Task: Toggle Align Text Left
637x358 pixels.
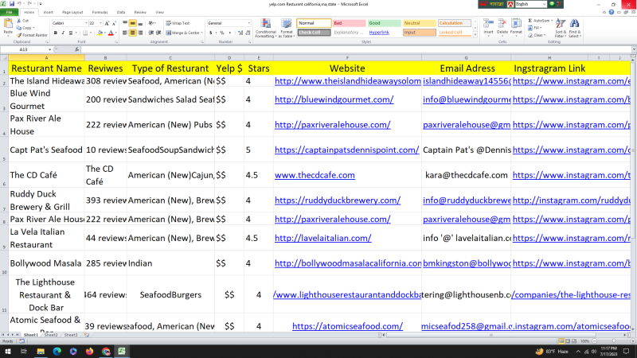Action: (x=125, y=33)
